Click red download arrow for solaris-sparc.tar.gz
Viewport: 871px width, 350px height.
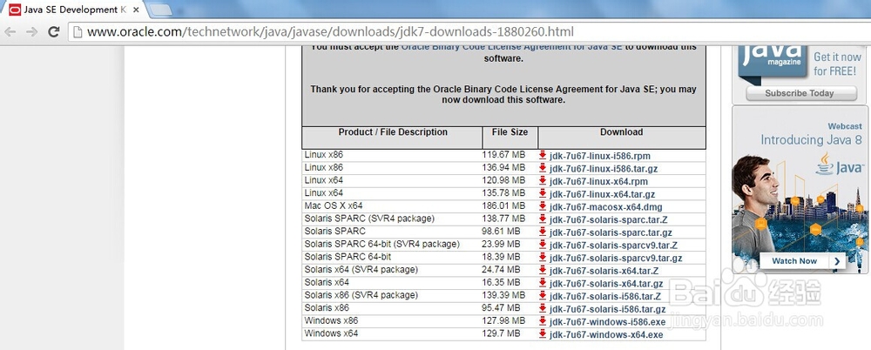(x=543, y=232)
